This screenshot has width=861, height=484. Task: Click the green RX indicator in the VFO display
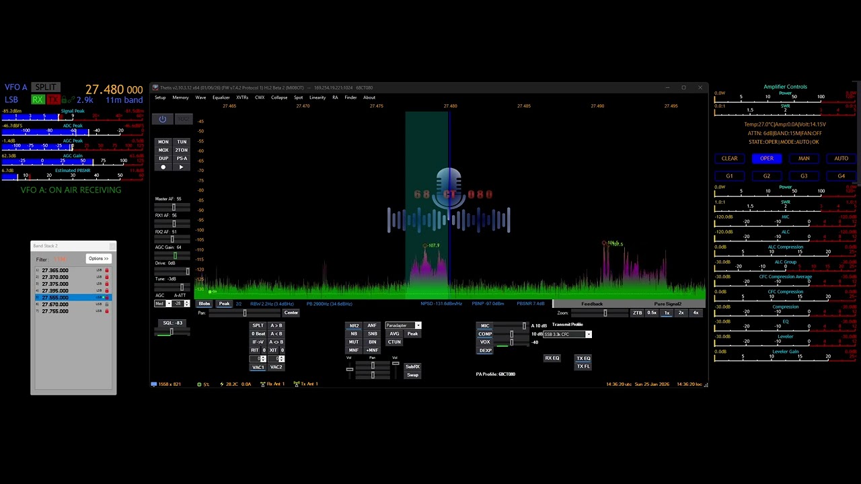click(x=38, y=100)
